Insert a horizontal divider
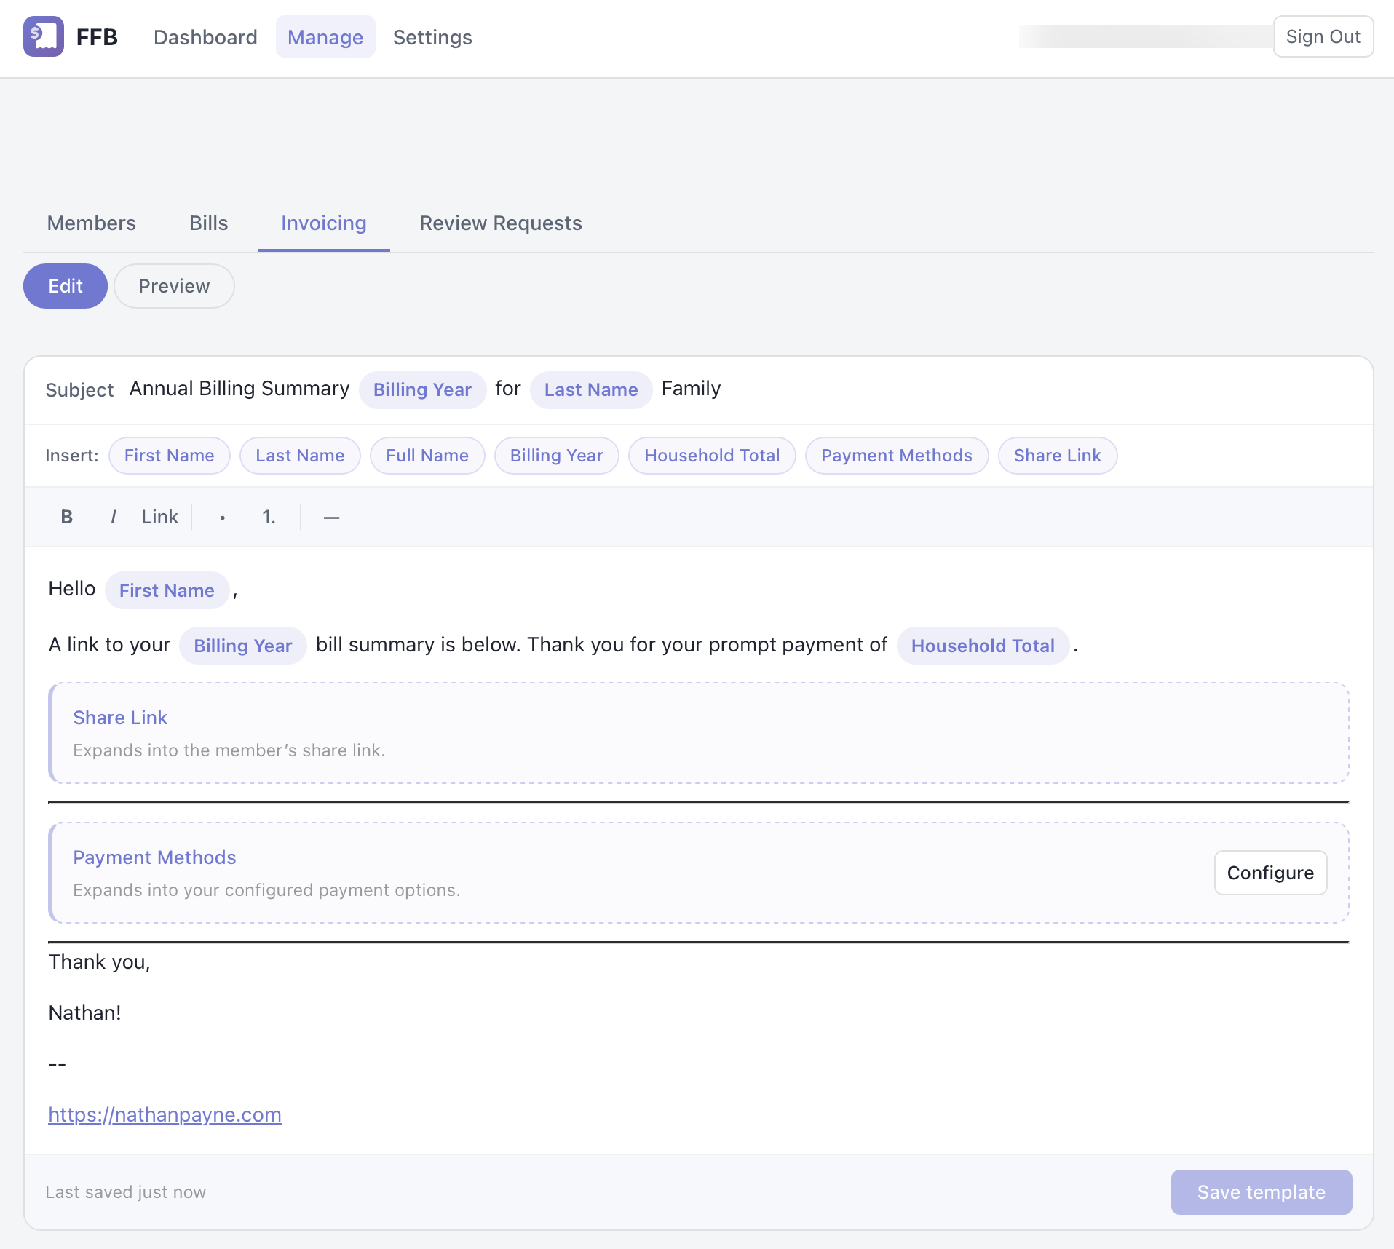1394x1249 pixels. click(x=331, y=517)
